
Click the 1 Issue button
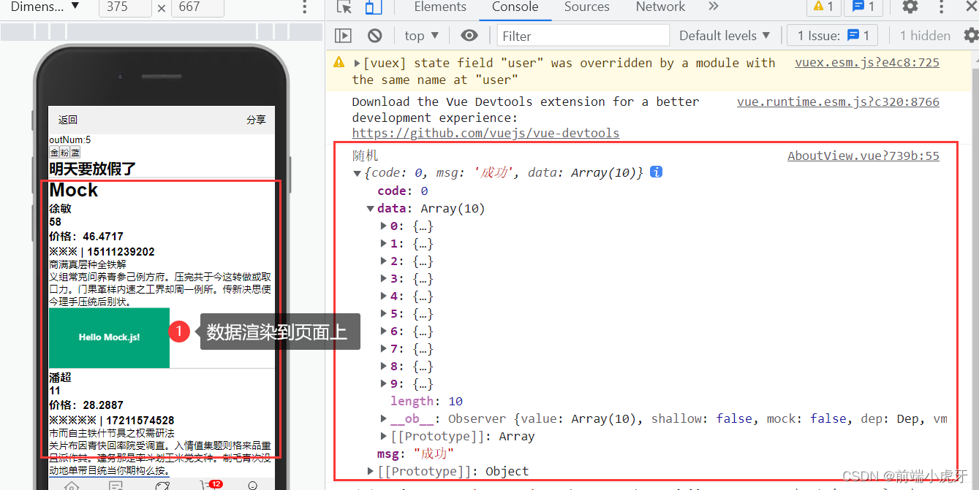point(833,35)
